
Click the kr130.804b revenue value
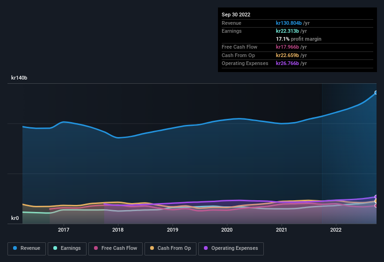[289, 23]
